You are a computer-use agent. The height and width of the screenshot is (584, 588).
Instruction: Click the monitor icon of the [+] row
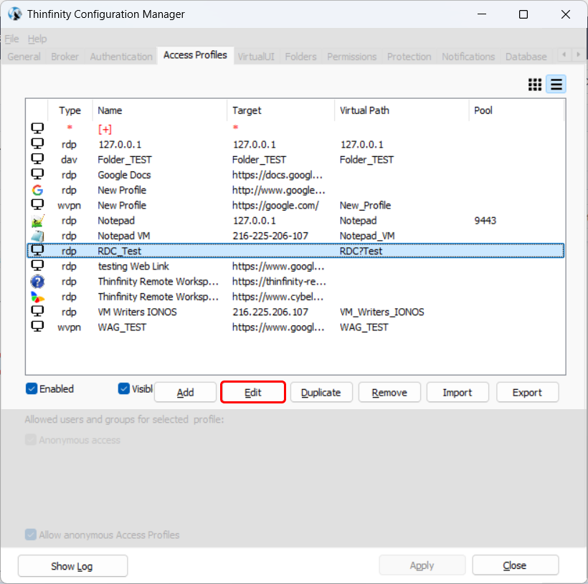click(x=37, y=128)
